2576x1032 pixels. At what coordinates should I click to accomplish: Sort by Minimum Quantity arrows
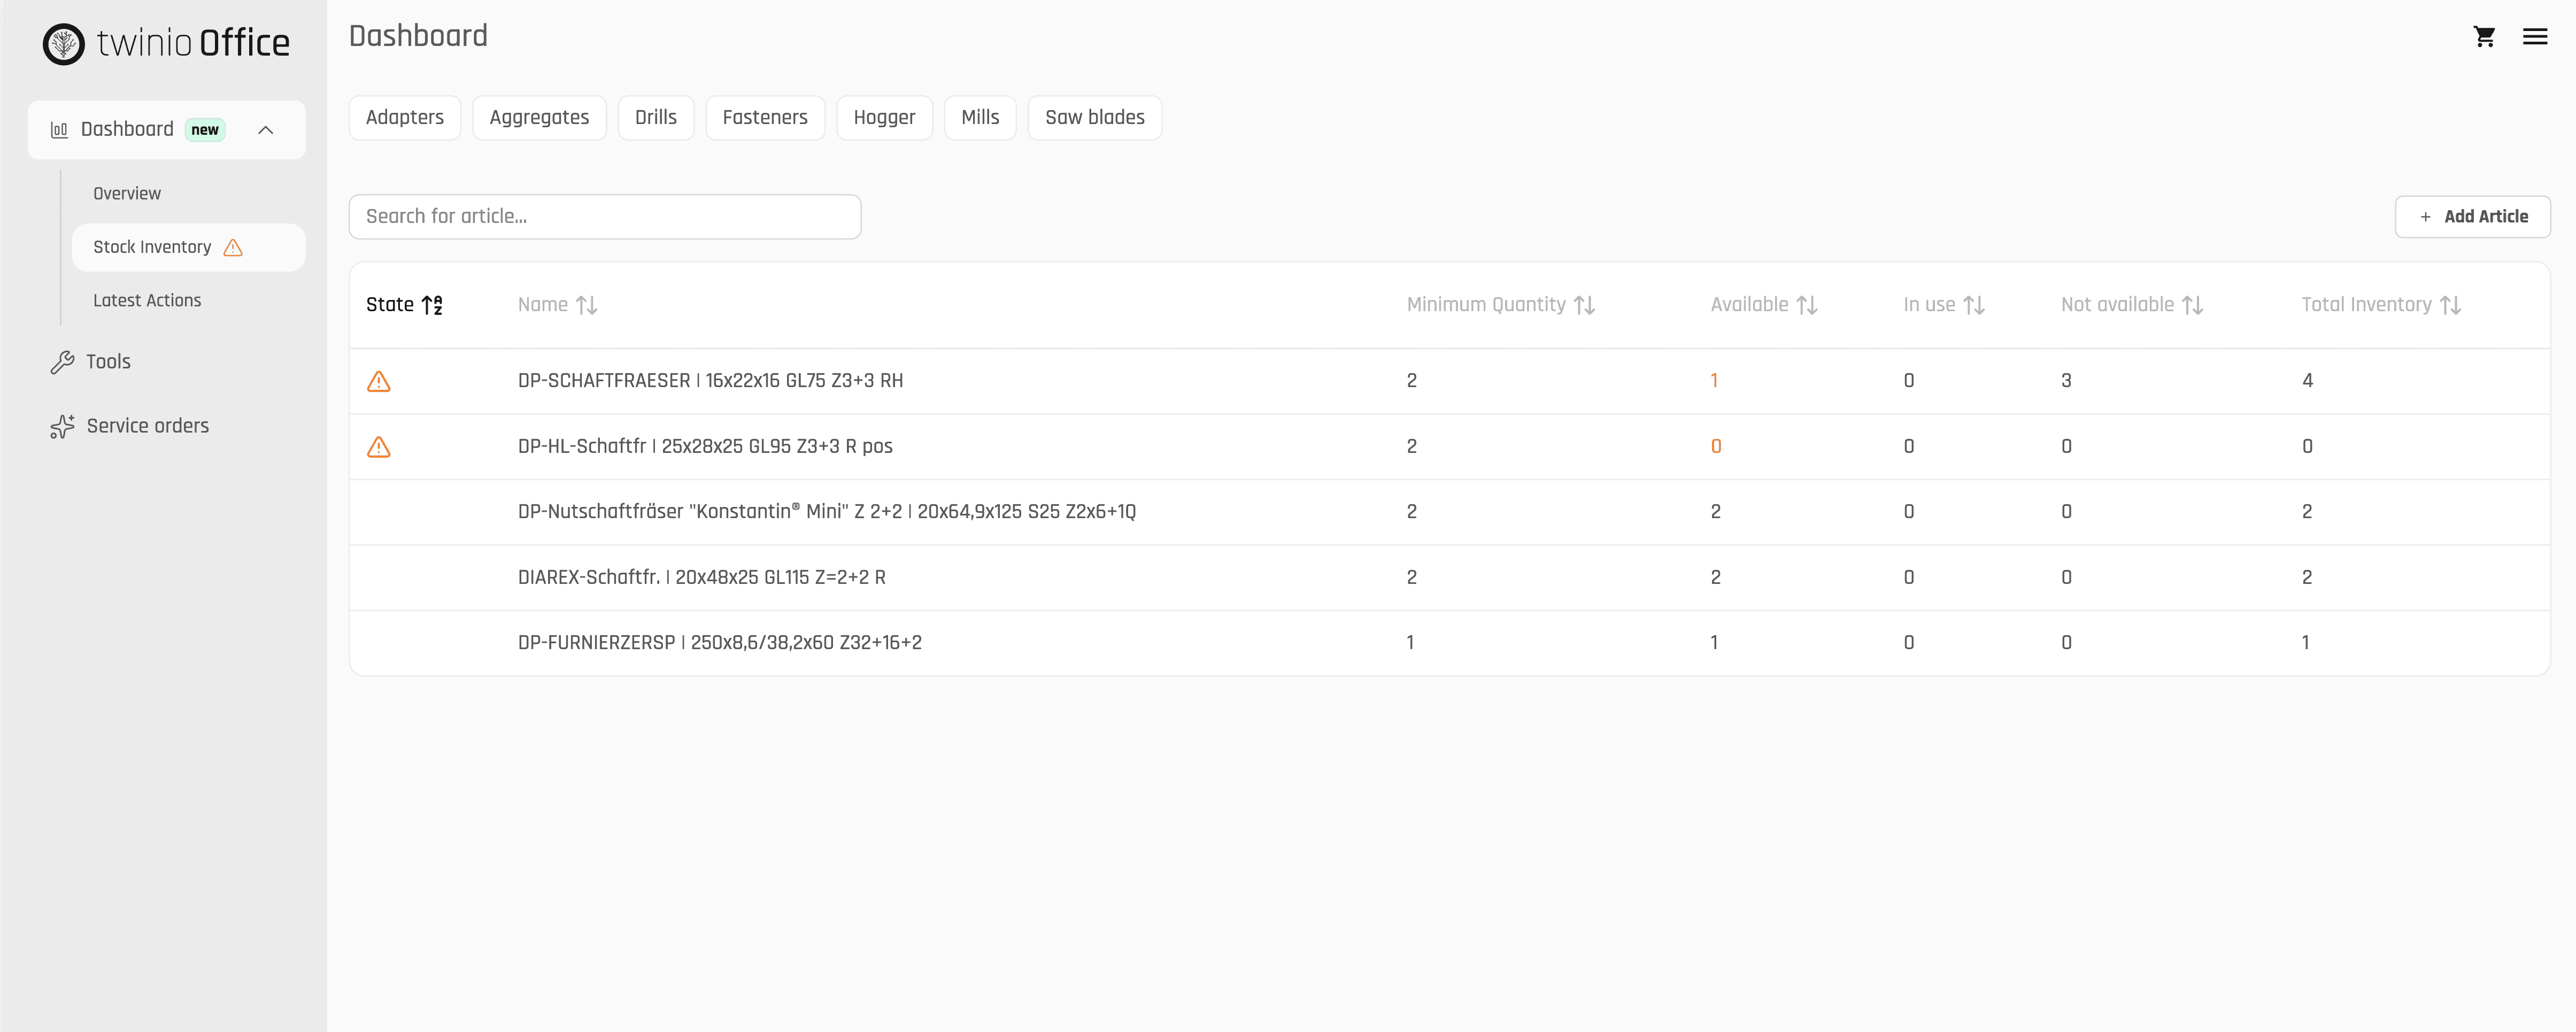coord(1584,305)
